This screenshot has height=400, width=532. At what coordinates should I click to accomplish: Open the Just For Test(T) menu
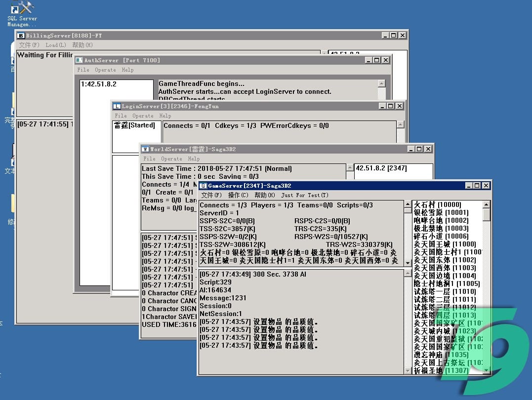305,196
